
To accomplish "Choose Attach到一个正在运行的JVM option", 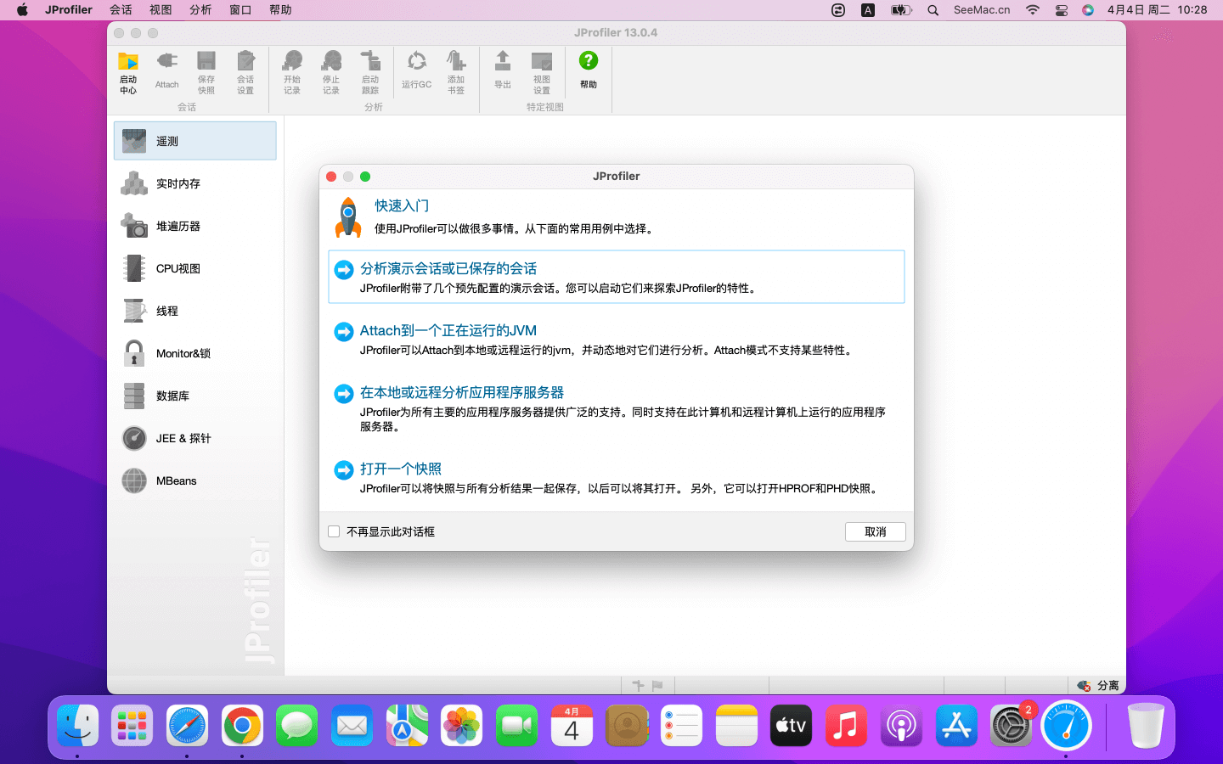I will tap(448, 330).
